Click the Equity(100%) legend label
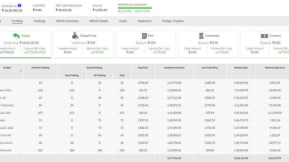Screen dimensions: 289x162 125,11
